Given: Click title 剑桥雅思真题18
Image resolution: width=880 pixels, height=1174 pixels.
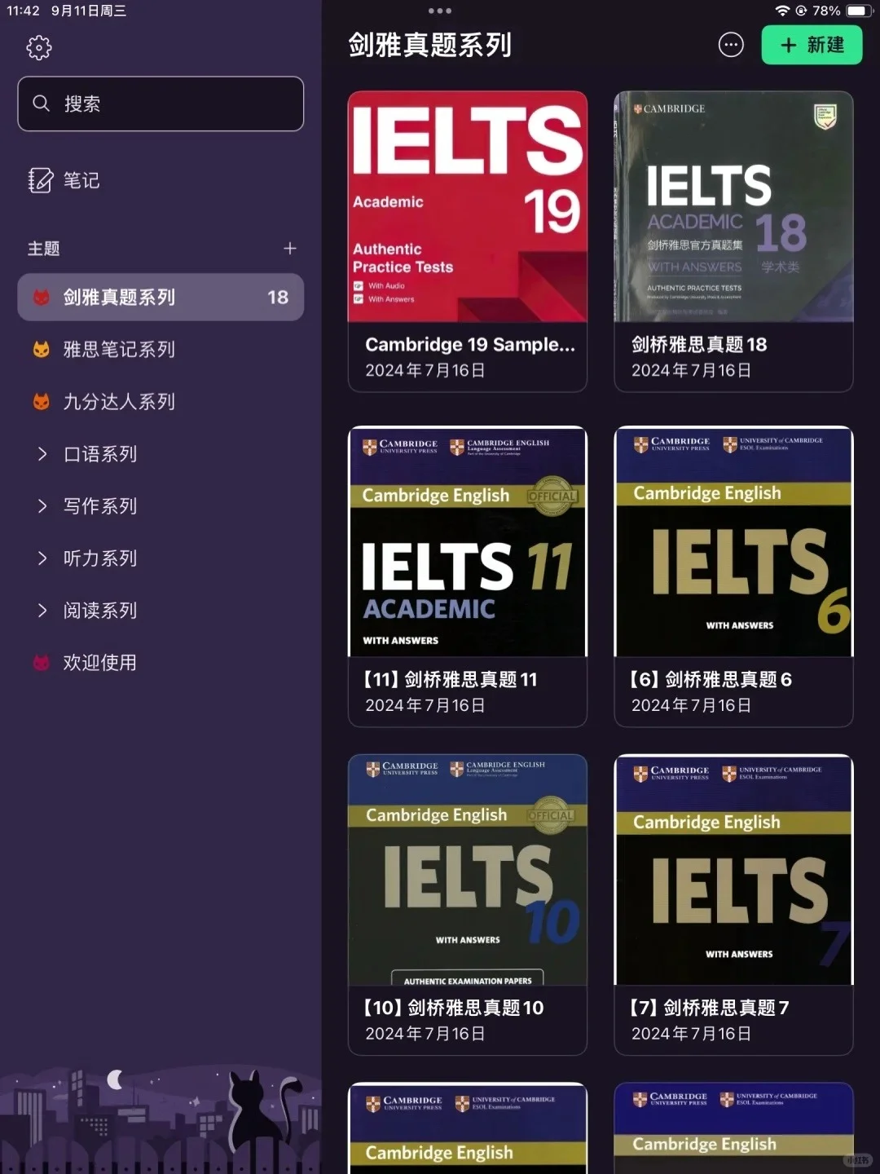Looking at the screenshot, I should pos(699,345).
